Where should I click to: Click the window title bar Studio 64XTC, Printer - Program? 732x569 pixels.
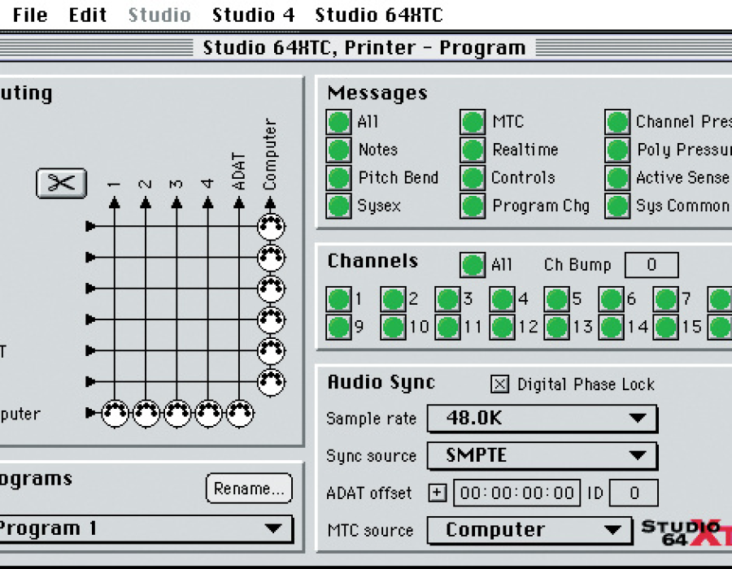[x=364, y=48]
